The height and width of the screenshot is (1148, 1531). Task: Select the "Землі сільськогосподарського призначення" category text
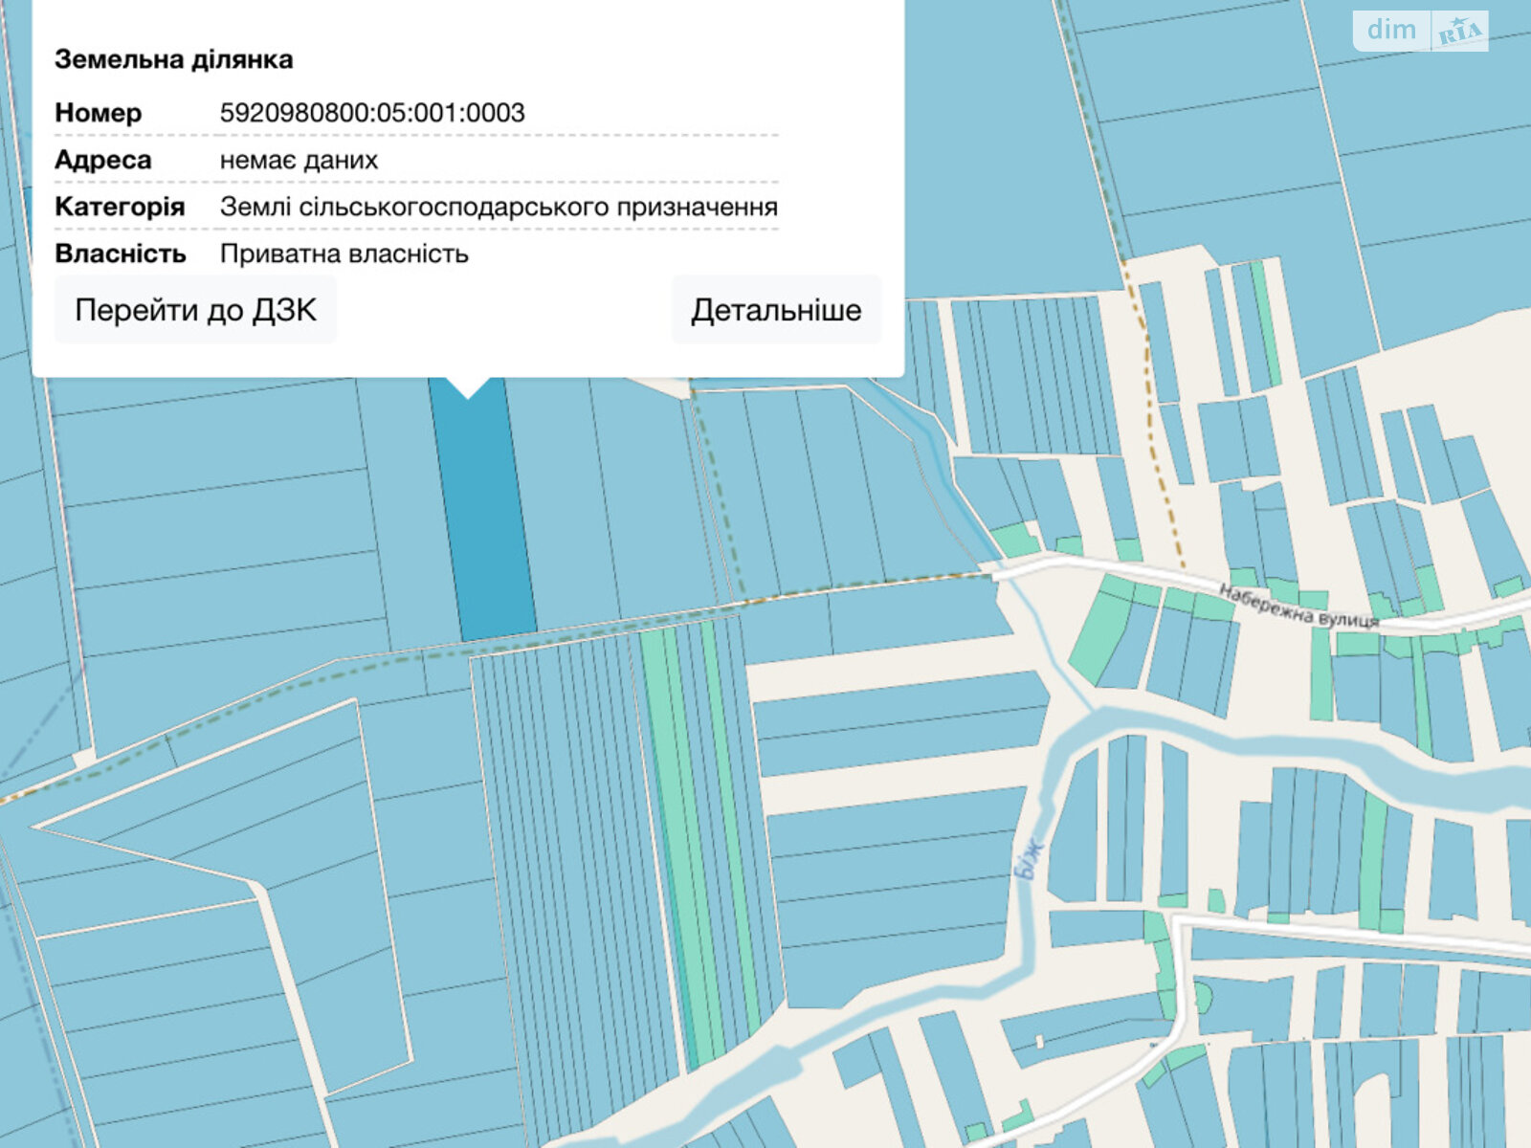[499, 207]
